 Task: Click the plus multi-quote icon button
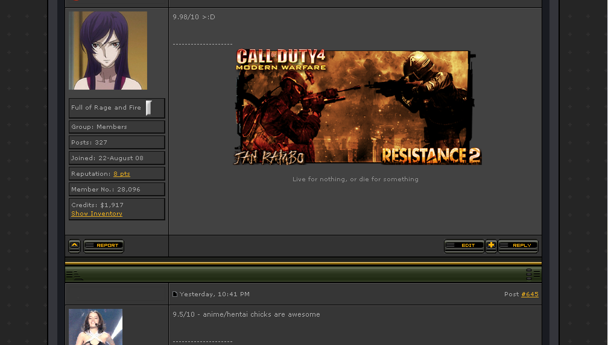491,246
